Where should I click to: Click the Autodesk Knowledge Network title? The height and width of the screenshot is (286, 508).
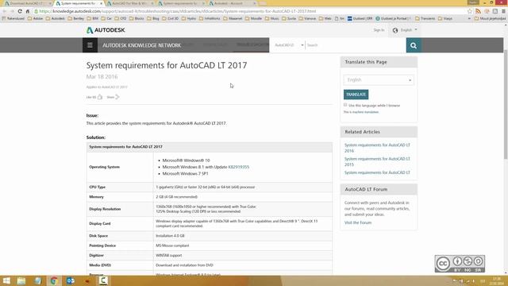click(141, 45)
